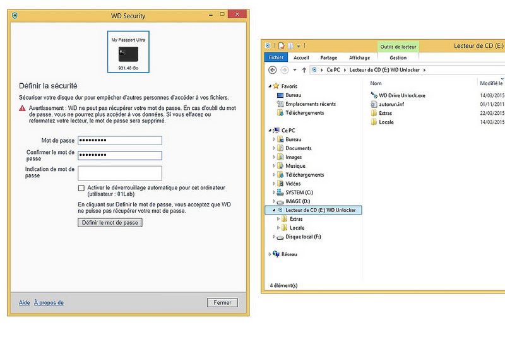505x337 pixels.
Task: Click the Properties icon in quick access toolbar
Action: [282, 45]
